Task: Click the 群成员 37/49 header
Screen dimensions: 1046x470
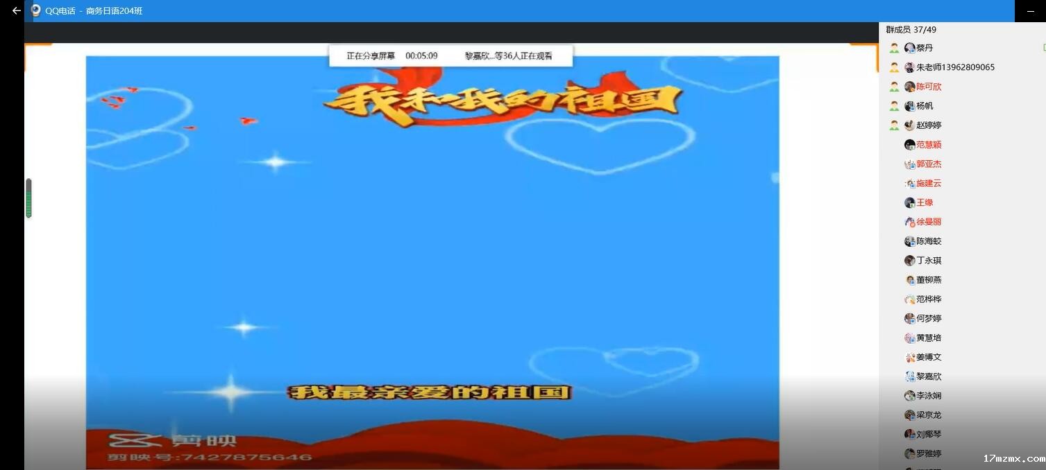Action: (911, 30)
